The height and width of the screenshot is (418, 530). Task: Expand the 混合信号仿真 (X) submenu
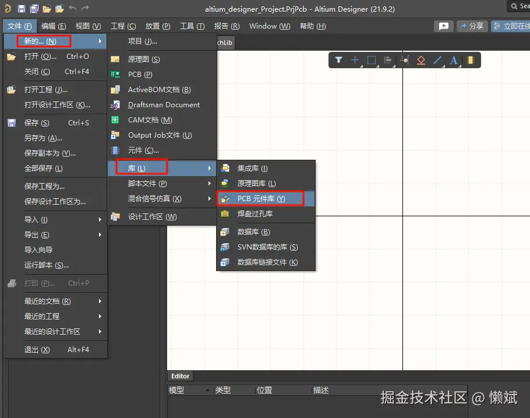pyautogui.click(x=162, y=199)
